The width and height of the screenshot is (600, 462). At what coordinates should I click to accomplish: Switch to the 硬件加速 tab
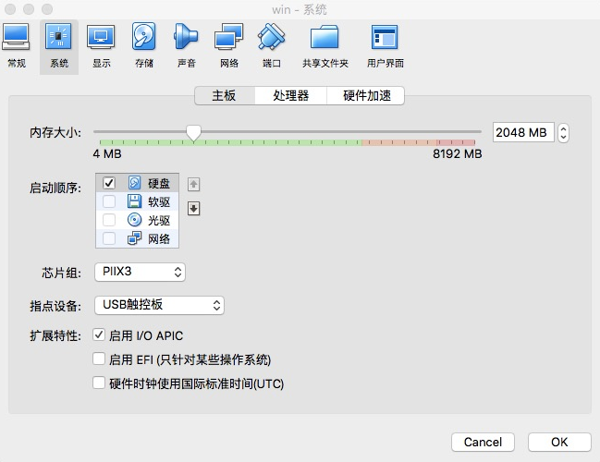pos(367,95)
